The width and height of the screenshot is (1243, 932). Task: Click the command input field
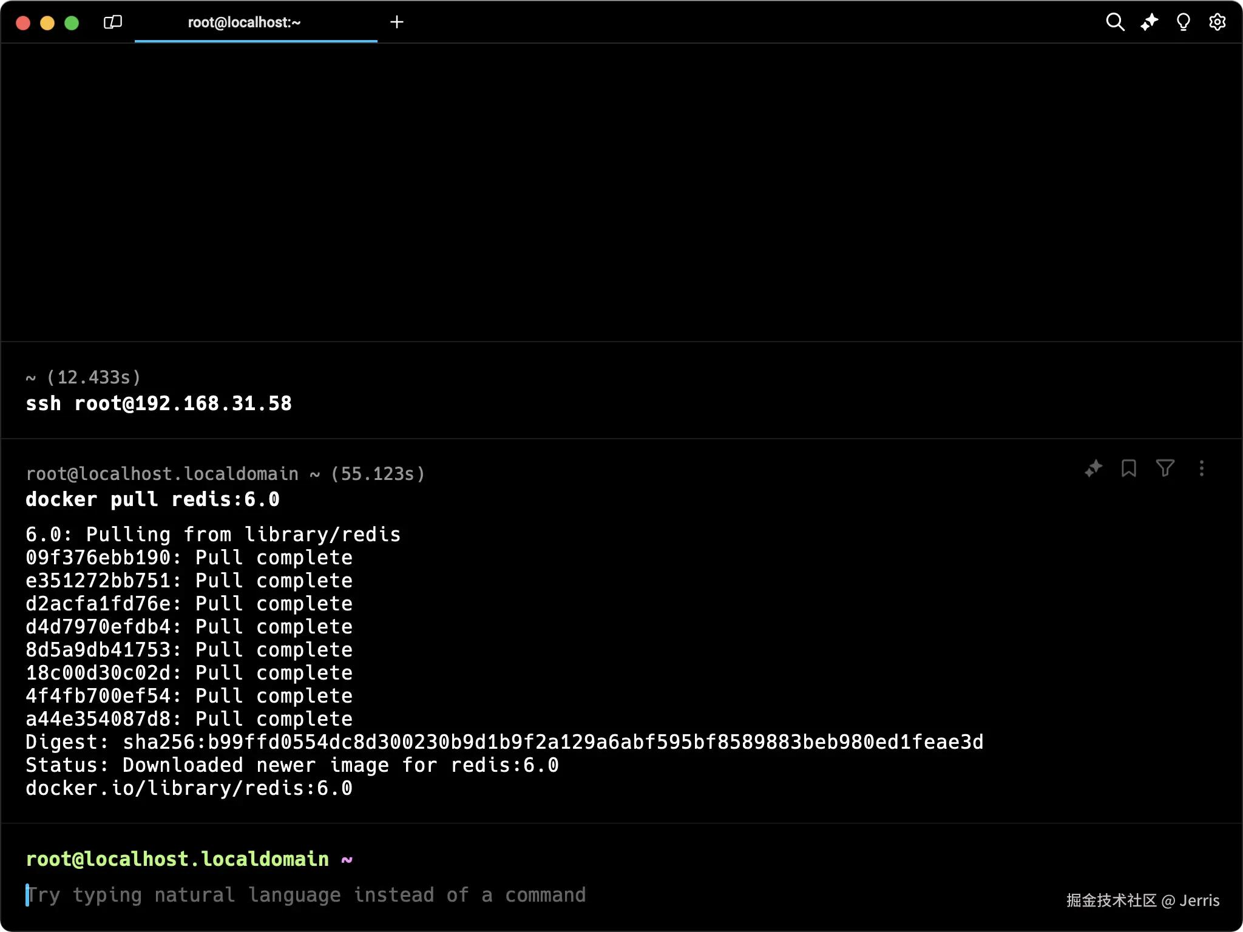(x=307, y=895)
